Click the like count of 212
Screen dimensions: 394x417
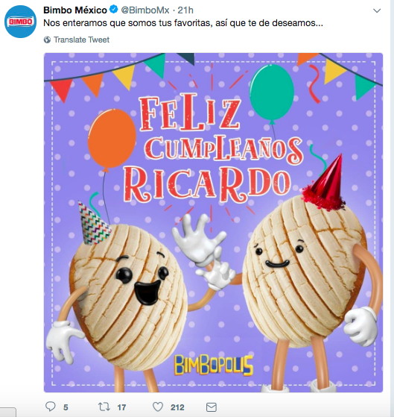click(177, 407)
